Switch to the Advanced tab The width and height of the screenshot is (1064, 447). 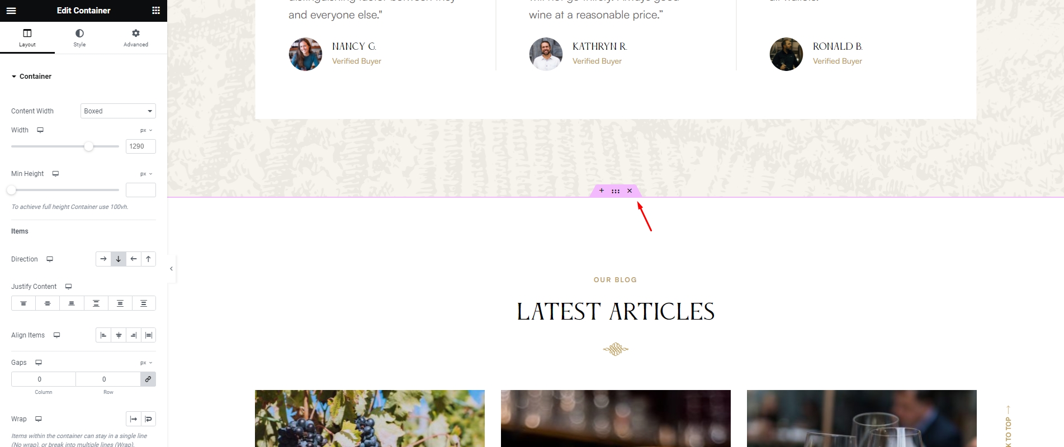click(x=136, y=38)
